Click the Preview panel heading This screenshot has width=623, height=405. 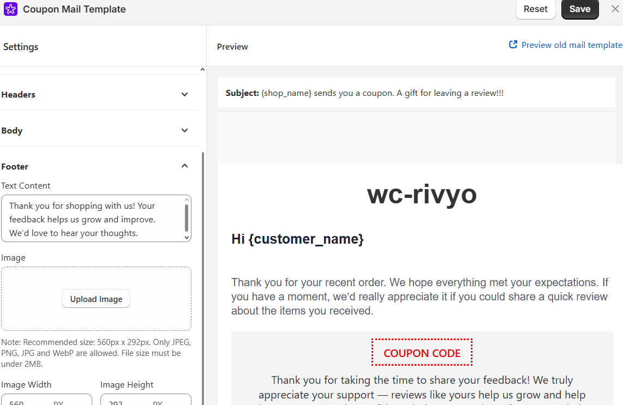[232, 47]
